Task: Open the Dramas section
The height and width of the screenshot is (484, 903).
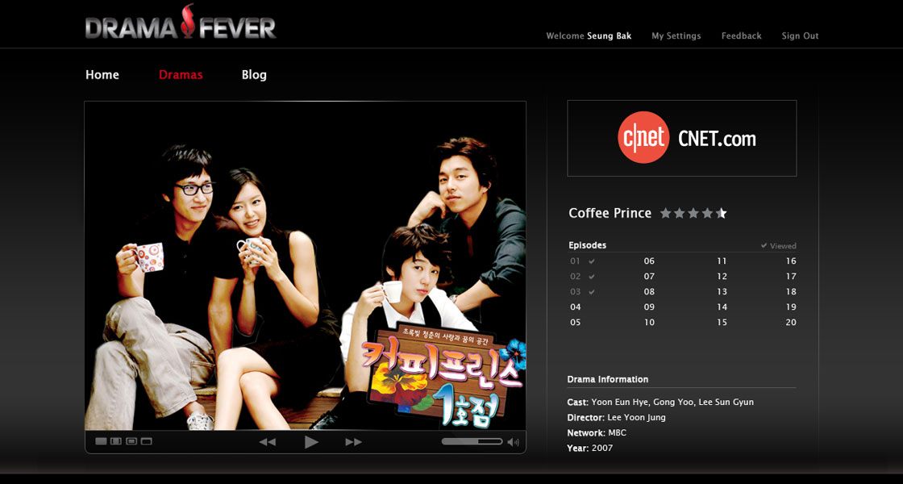Action: point(181,75)
